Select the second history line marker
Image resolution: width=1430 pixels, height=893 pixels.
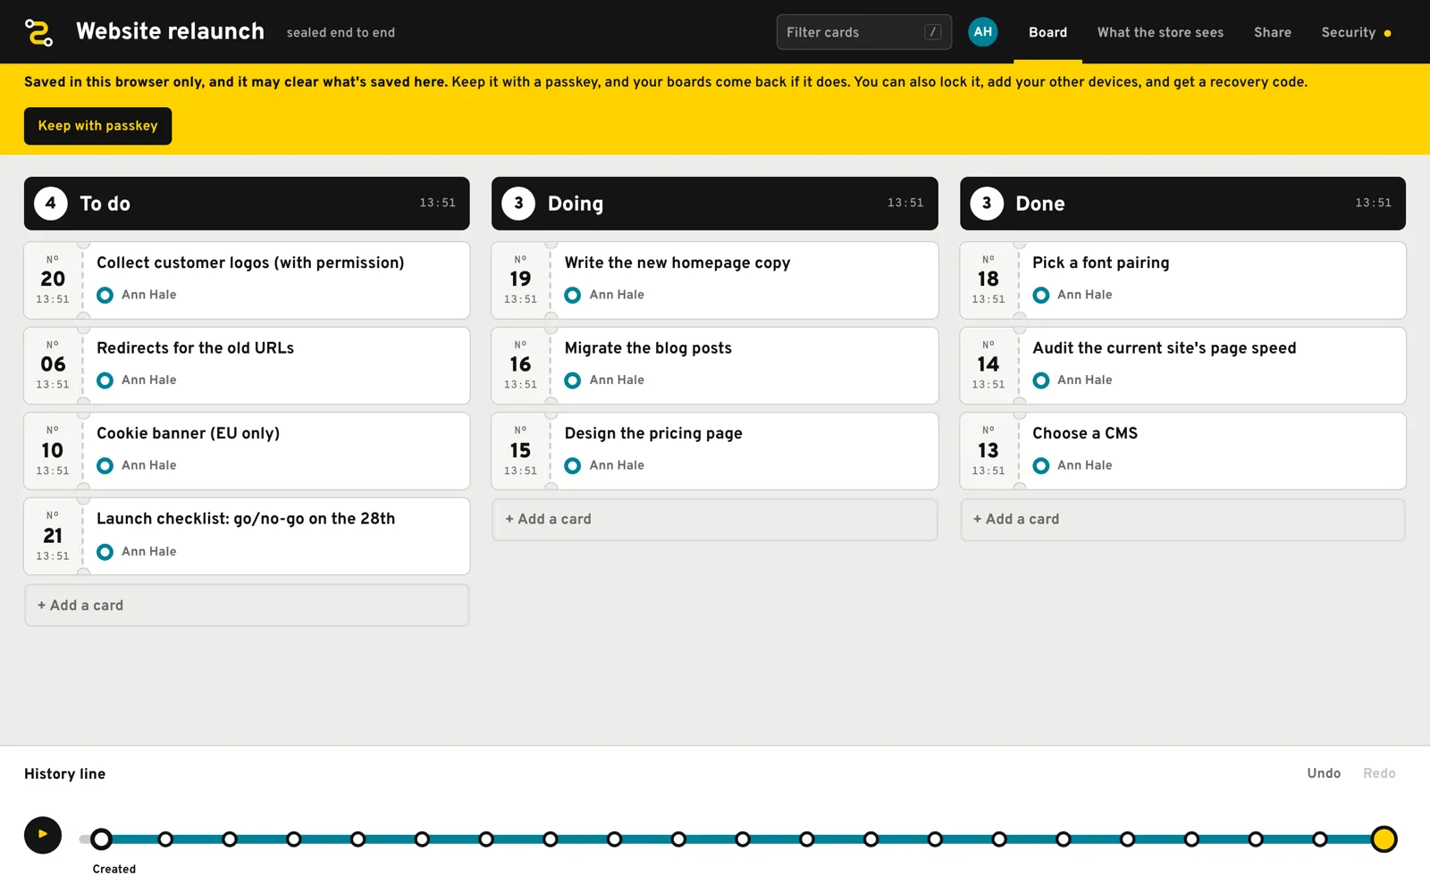pos(165,839)
